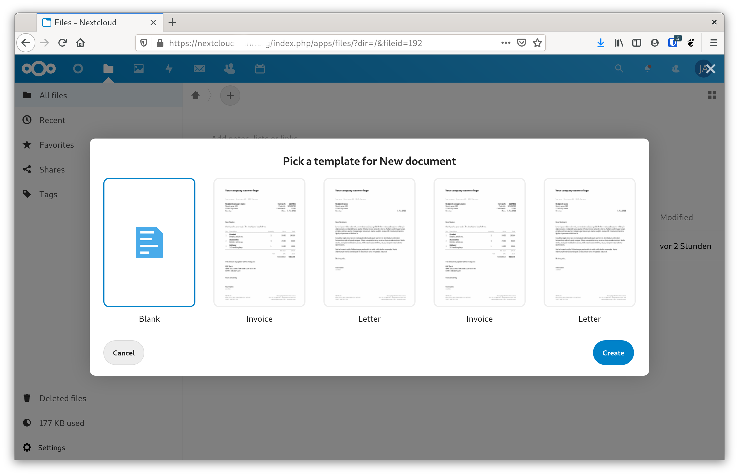The image size is (739, 476).
Task: Click the Cancel button
Action: [x=124, y=353]
